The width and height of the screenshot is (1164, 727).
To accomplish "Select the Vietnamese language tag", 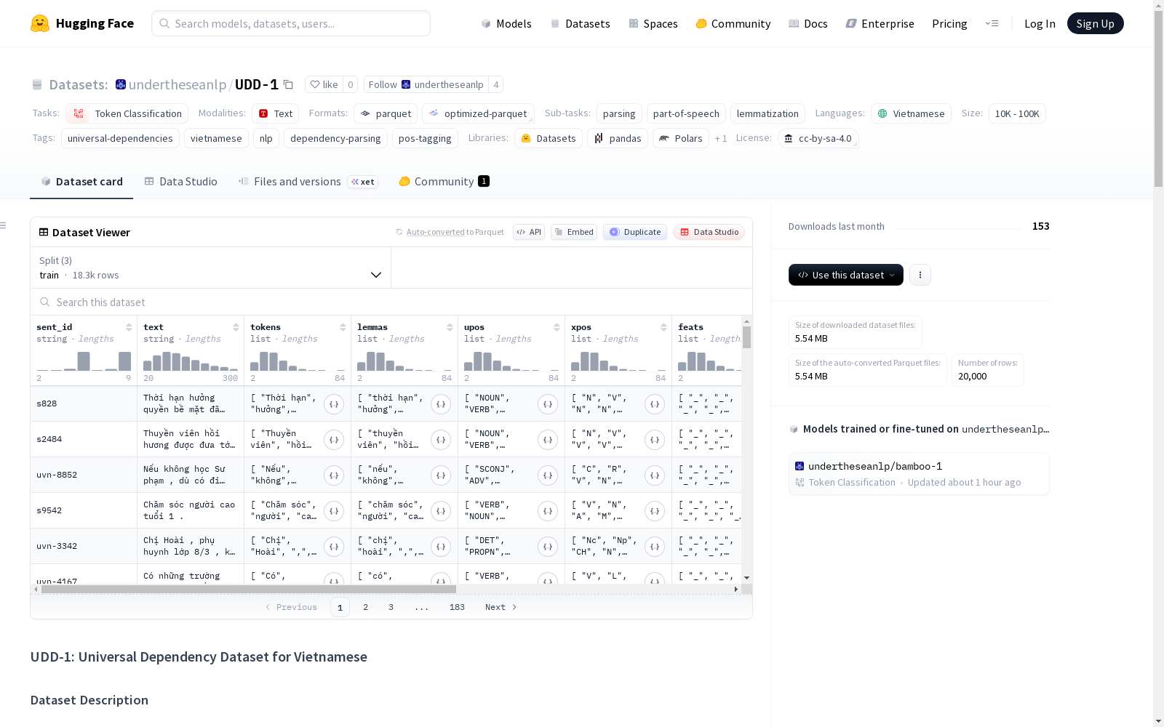I will [x=911, y=113].
